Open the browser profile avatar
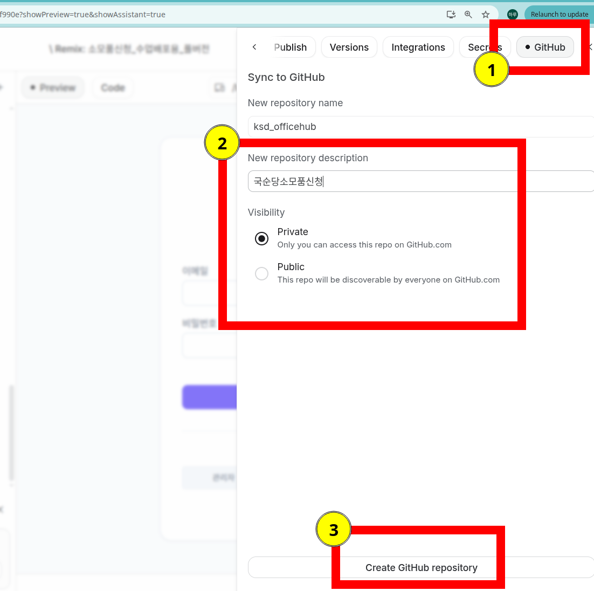The image size is (594, 591). (513, 15)
